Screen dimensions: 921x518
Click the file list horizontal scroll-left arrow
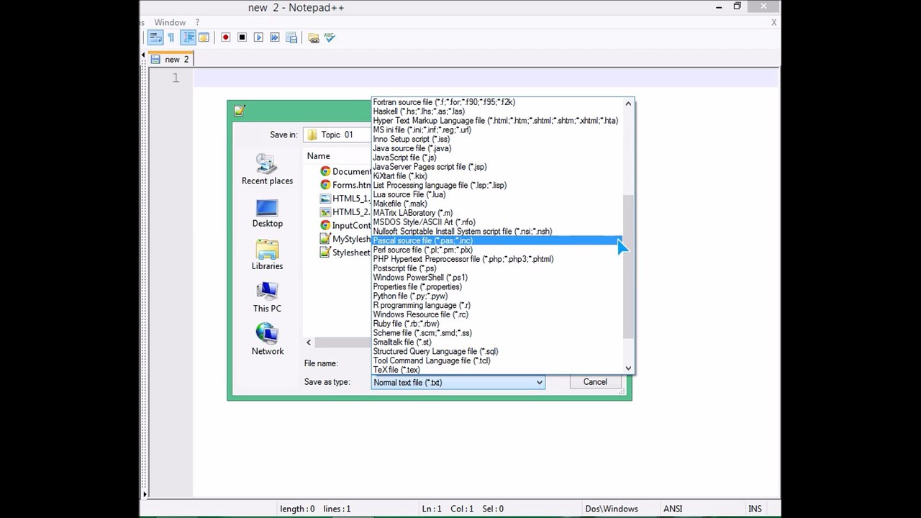[x=309, y=342]
